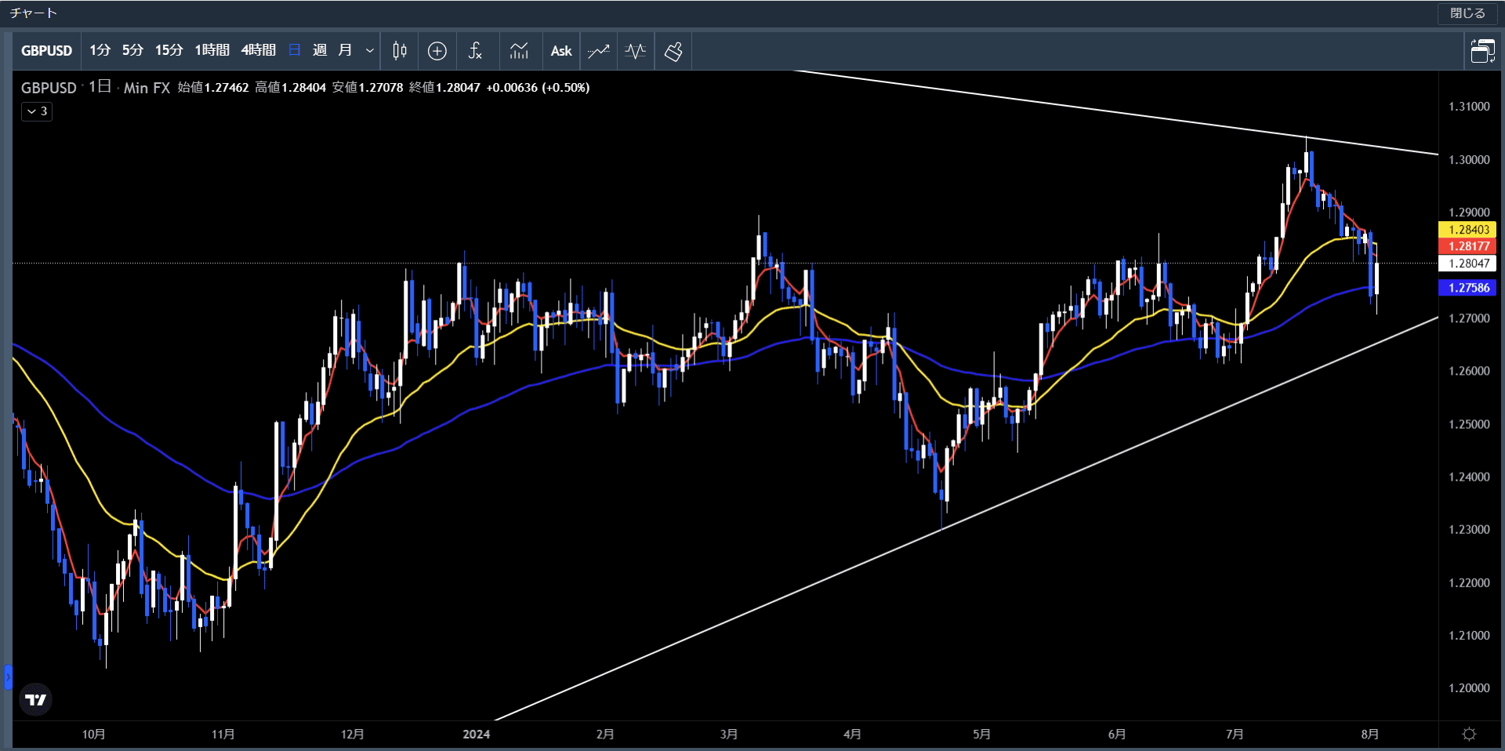Open the indicator templates icon
The image size is (1505, 751).
click(x=519, y=51)
